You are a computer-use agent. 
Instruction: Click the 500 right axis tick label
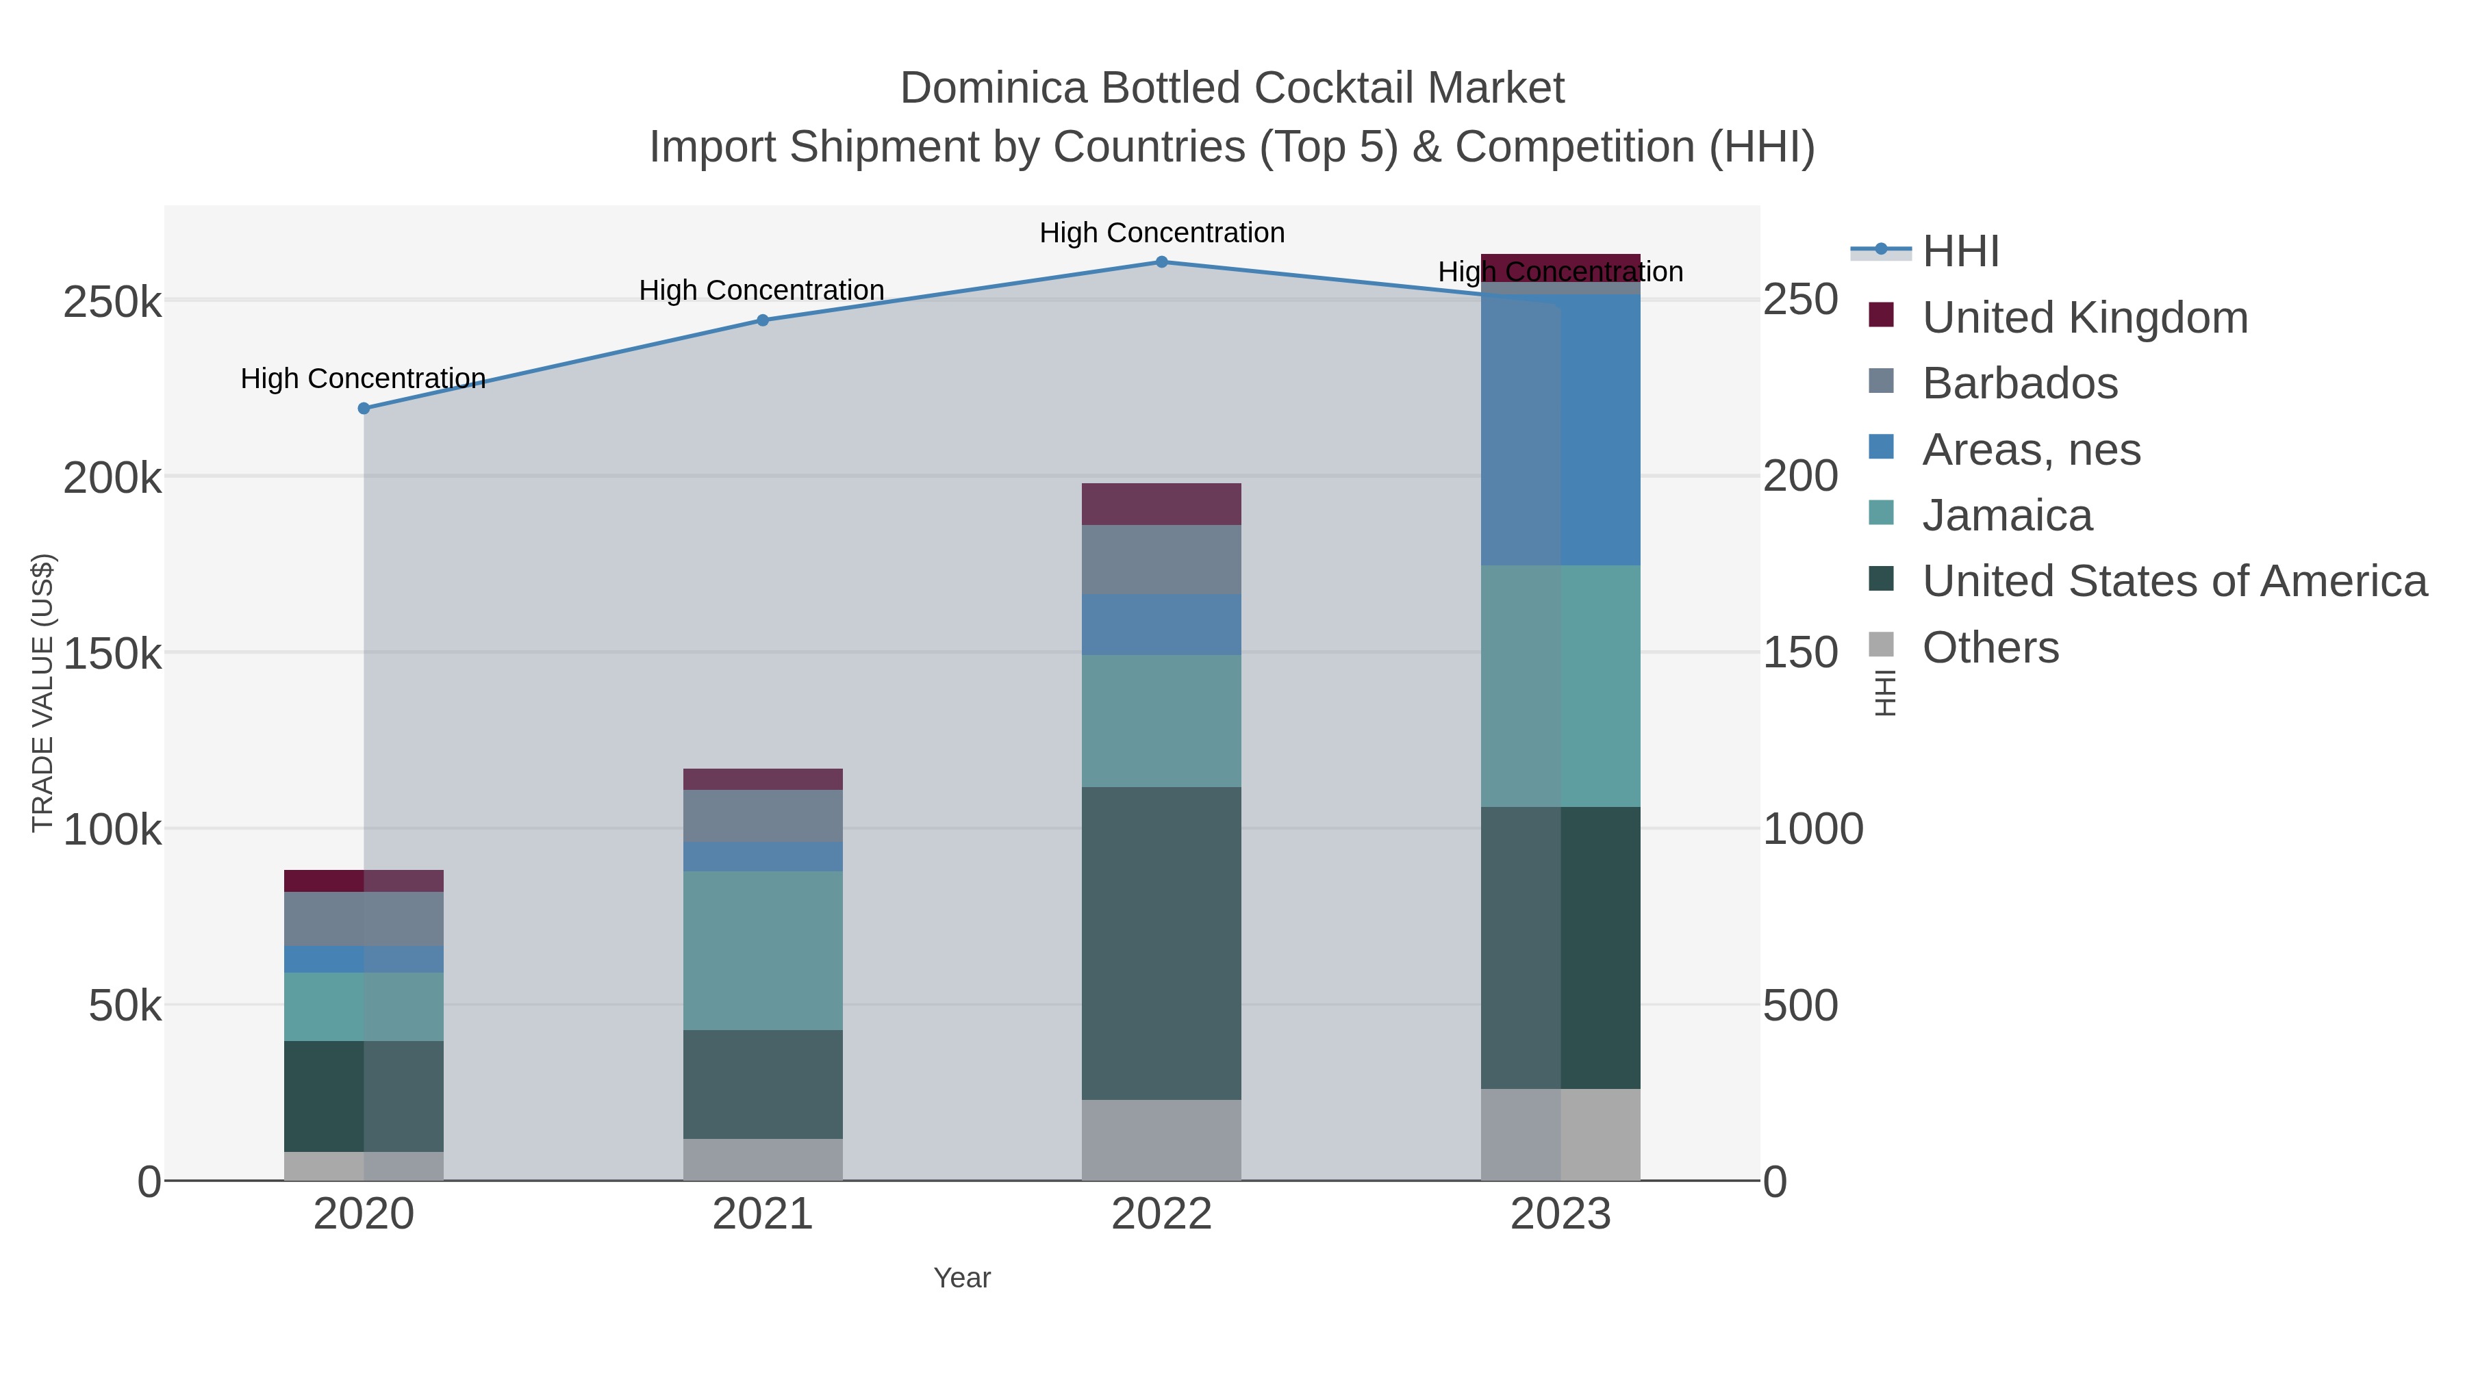(x=1801, y=1005)
